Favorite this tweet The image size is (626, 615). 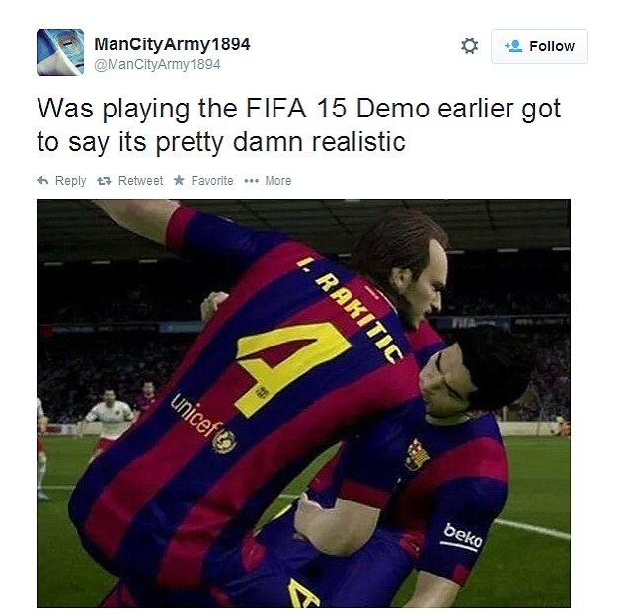pos(203,181)
